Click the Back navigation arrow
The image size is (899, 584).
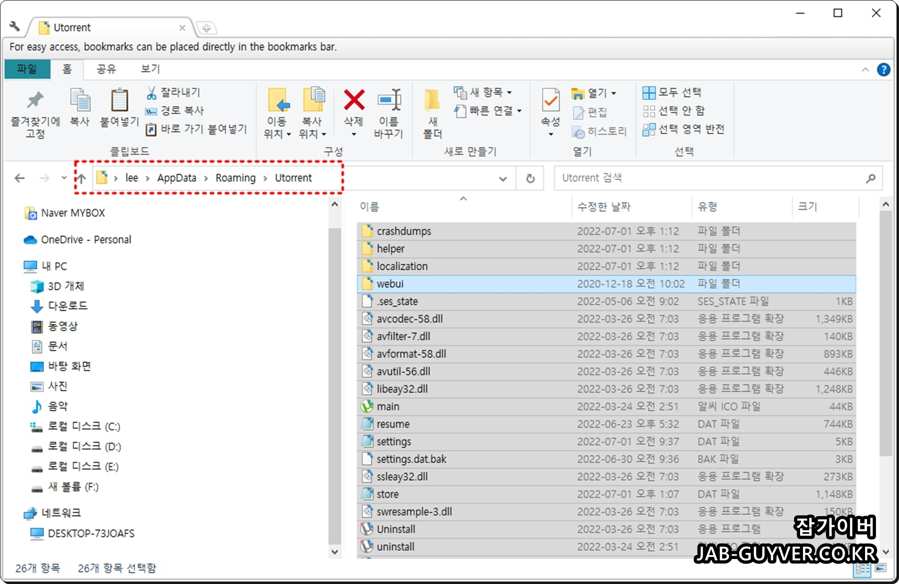pos(19,178)
